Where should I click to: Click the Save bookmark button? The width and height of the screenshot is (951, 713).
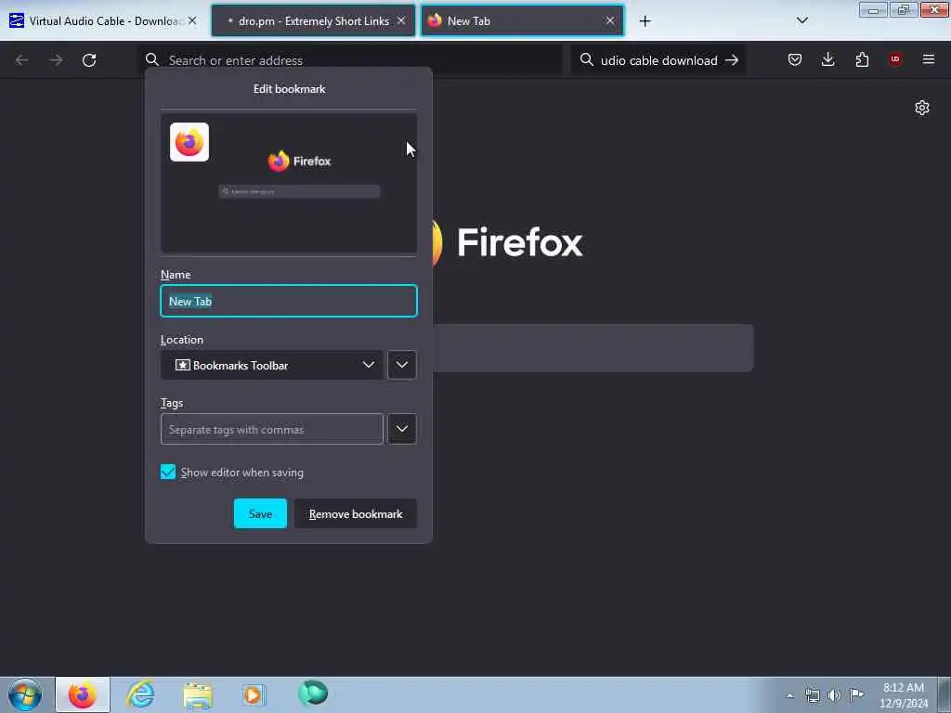point(260,513)
